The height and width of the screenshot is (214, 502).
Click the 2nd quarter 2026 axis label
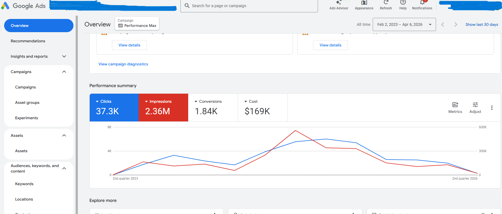[465, 179]
